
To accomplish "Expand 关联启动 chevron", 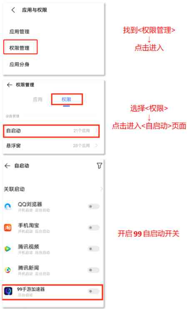I will (101, 189).
